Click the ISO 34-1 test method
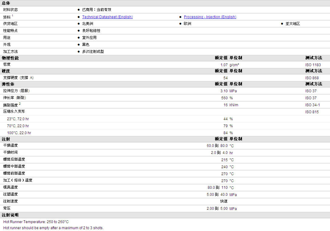 coord(312,105)
